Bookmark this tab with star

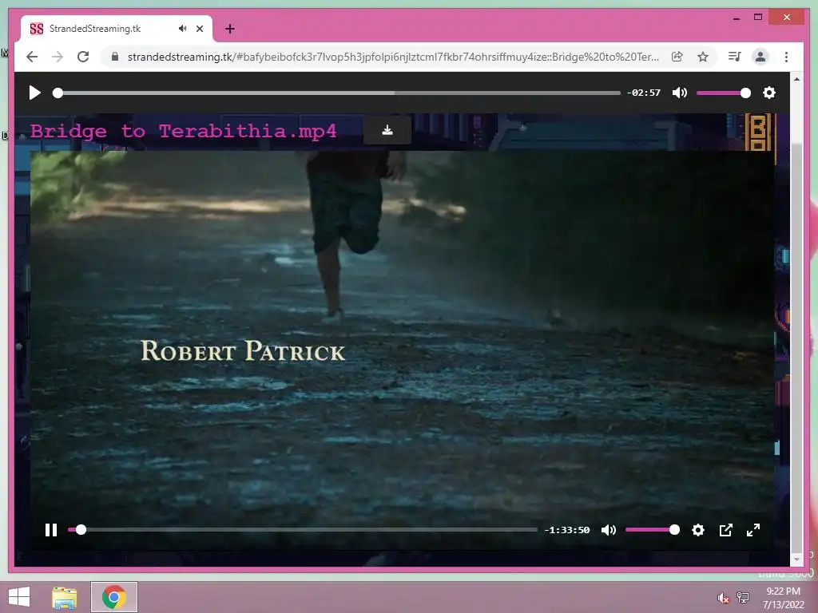click(x=703, y=57)
